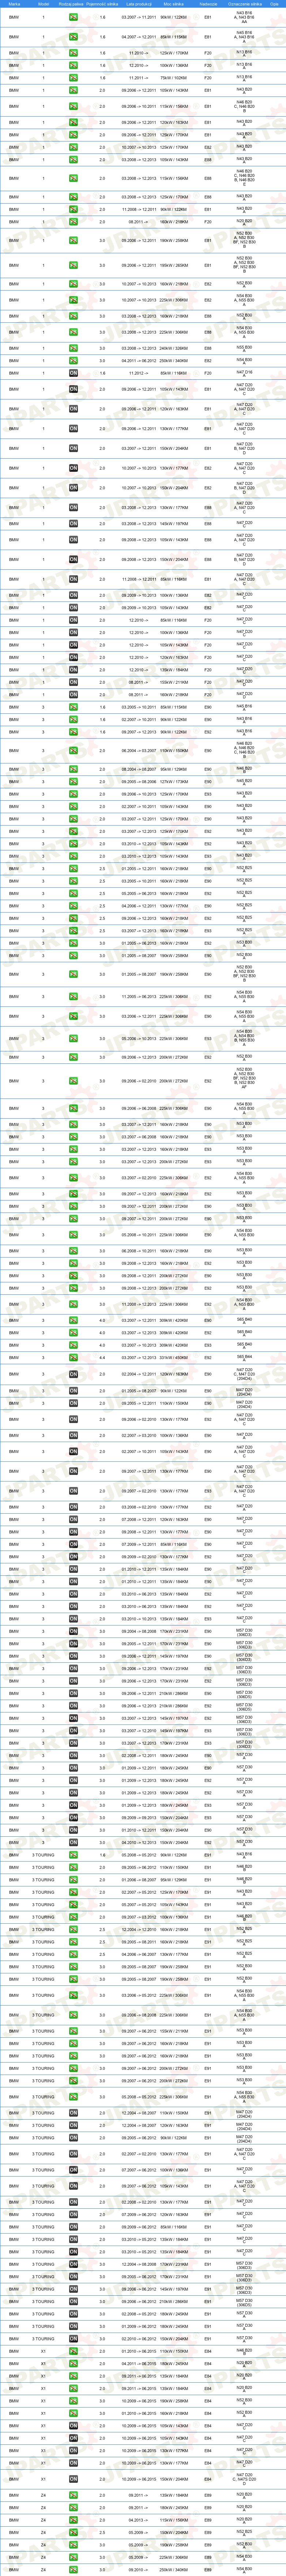The image size is (286, 2576).
Task: Click the Nadwozie column header
Action: (x=208, y=4)
